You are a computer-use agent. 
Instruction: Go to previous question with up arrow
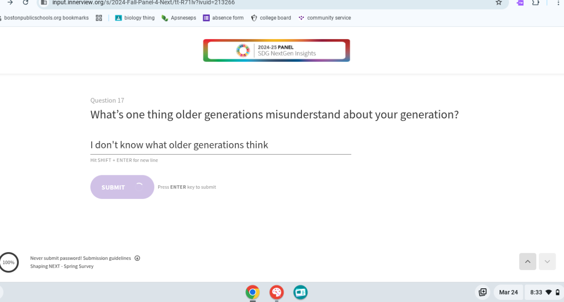click(x=527, y=261)
